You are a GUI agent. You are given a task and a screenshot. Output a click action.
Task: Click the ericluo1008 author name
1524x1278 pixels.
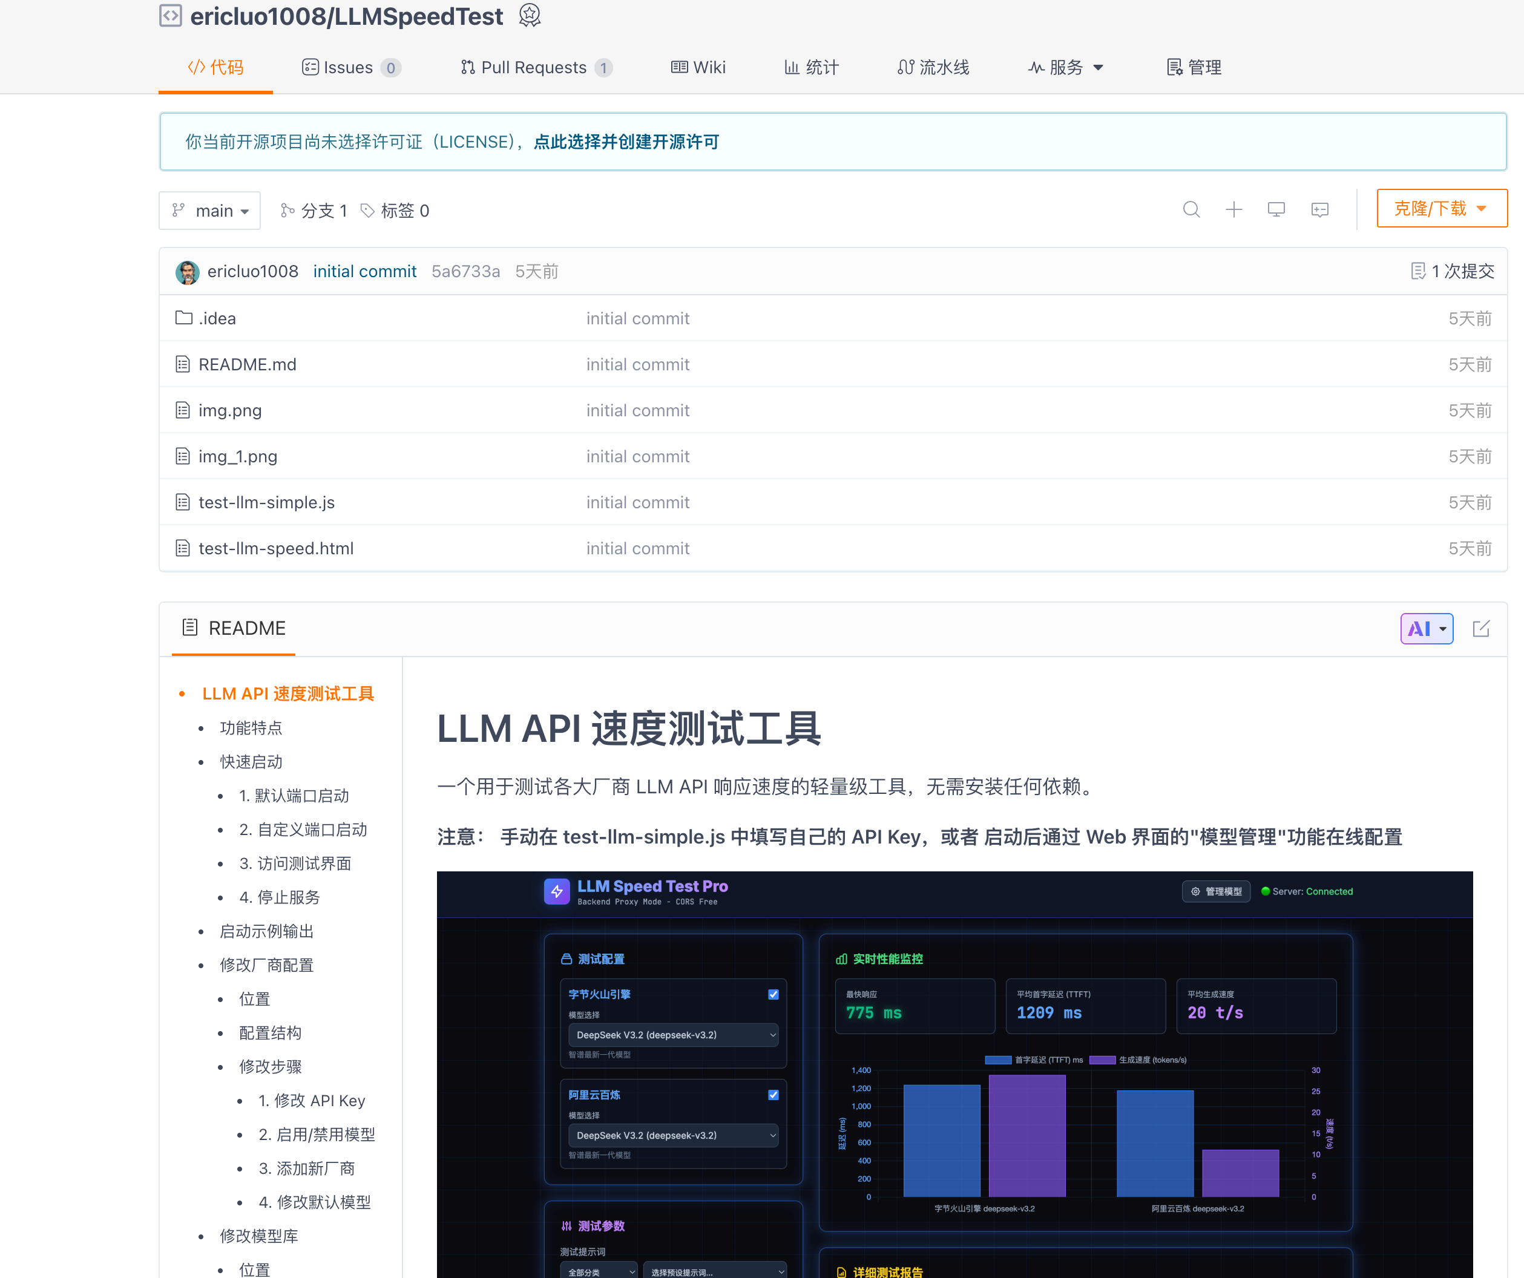click(252, 272)
